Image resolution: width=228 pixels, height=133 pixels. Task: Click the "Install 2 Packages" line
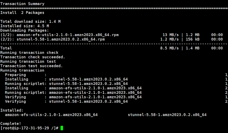(x=23, y=13)
